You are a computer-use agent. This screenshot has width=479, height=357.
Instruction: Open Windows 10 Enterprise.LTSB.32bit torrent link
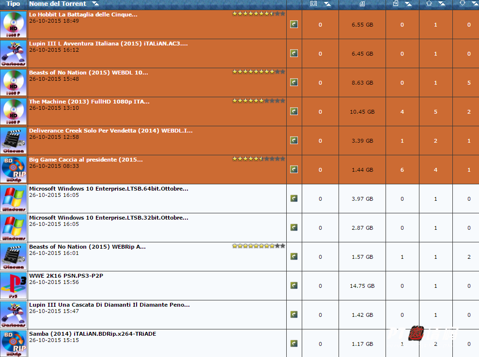(109, 218)
